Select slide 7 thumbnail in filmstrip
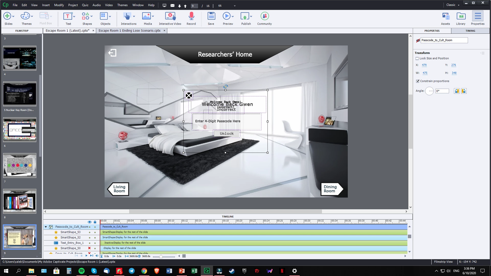491x276 pixels. [x=20, y=166]
